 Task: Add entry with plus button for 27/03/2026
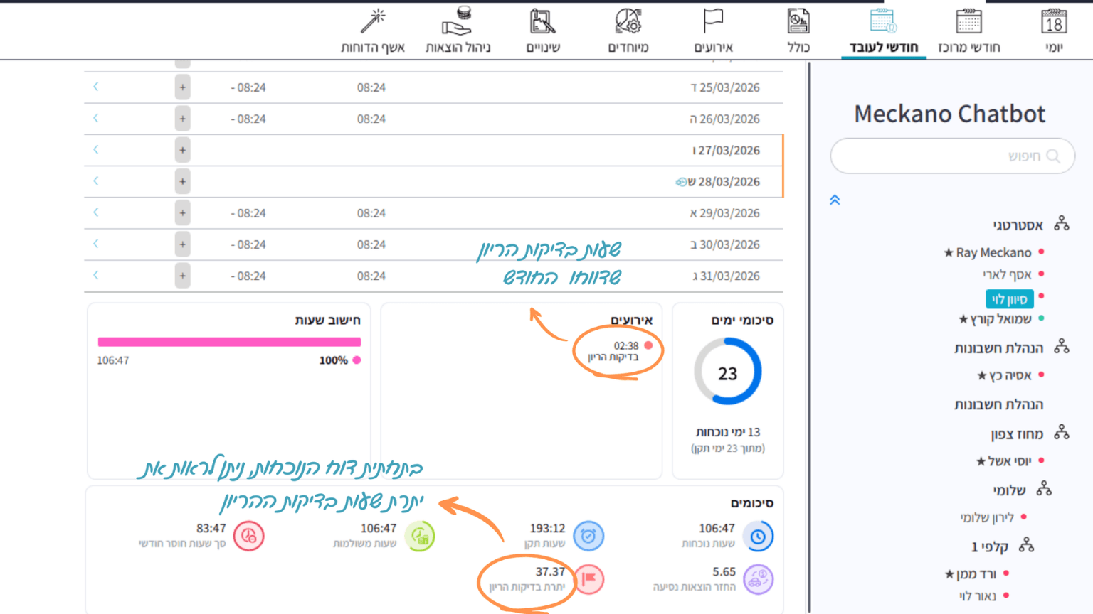[182, 150]
